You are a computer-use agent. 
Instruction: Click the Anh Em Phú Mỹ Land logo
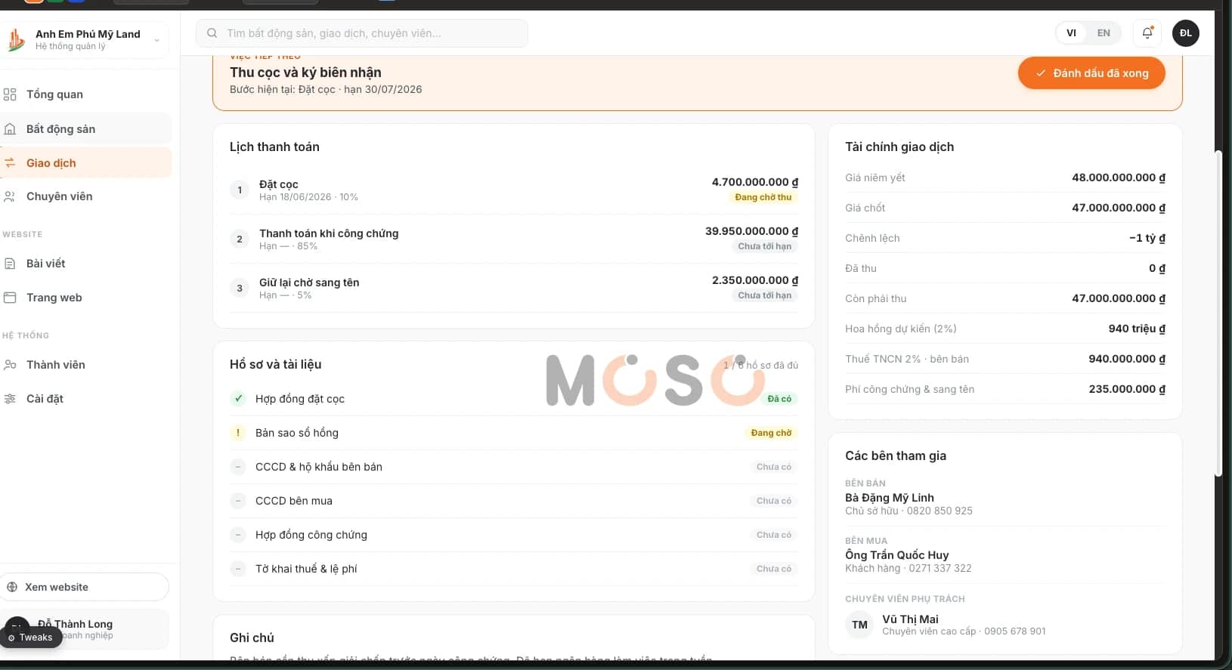[x=16, y=39]
